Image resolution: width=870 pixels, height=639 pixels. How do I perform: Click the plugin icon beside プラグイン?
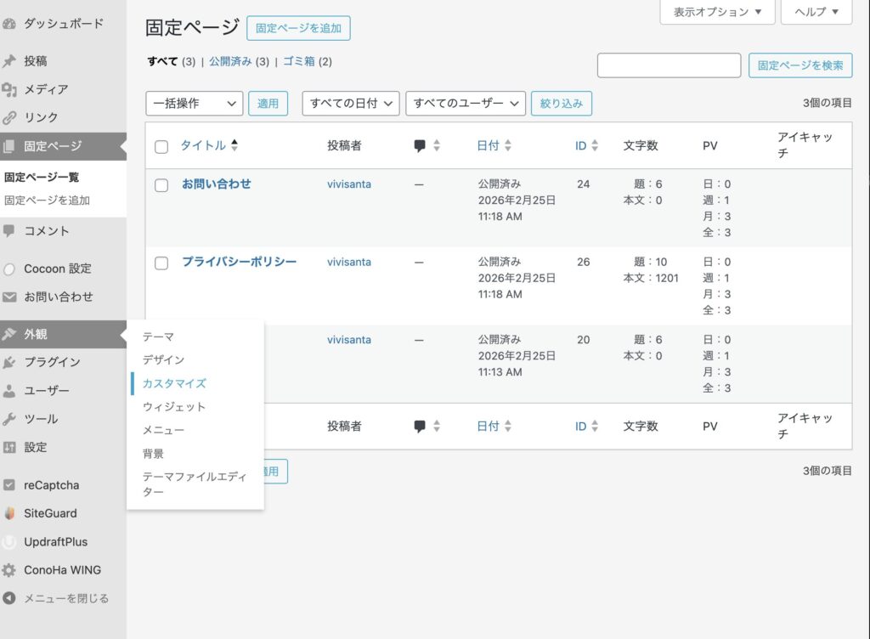(x=10, y=362)
